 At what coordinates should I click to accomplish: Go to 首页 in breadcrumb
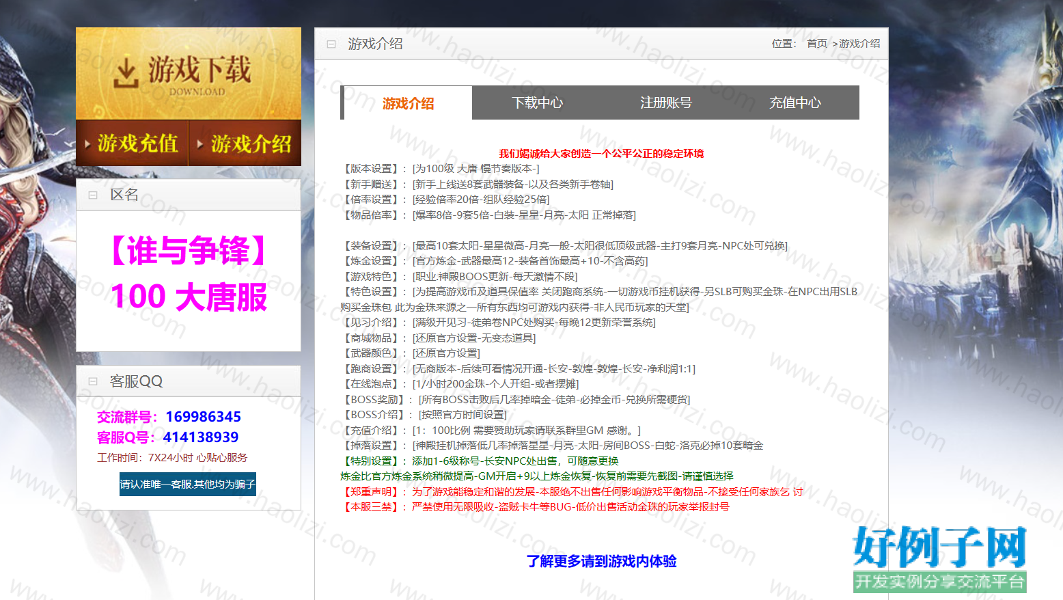[x=817, y=44]
